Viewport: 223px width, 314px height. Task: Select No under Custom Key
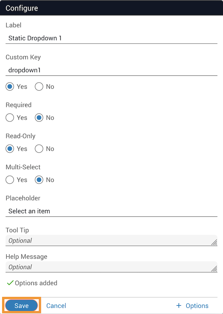[x=39, y=87]
